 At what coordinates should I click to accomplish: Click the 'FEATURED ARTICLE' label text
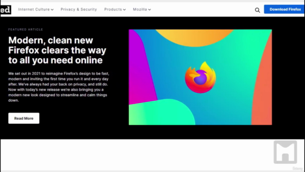click(x=25, y=30)
